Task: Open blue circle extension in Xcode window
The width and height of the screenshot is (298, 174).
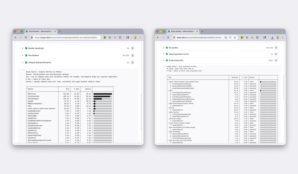Action: click(110, 38)
